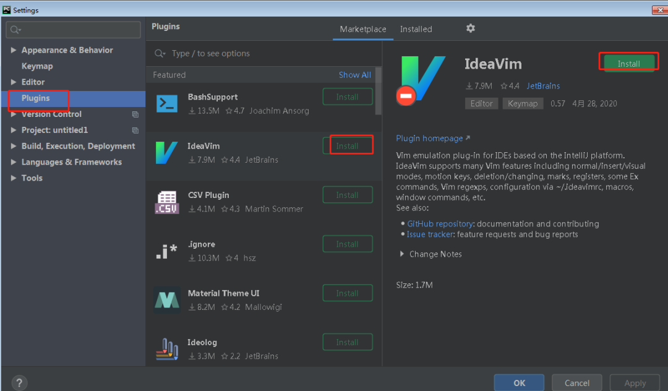The image size is (668, 391).
Task: Install the IdeaVim plugin
Action: click(628, 62)
